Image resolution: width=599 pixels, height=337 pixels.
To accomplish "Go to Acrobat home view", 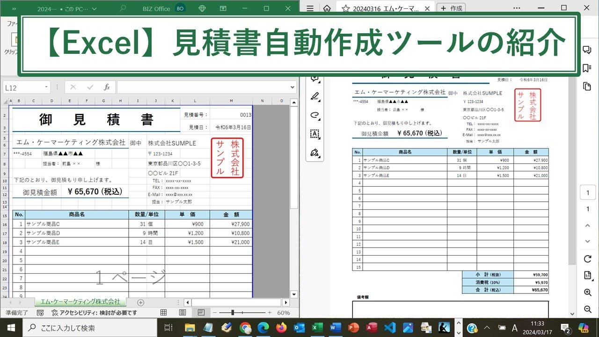I will 327,8.
